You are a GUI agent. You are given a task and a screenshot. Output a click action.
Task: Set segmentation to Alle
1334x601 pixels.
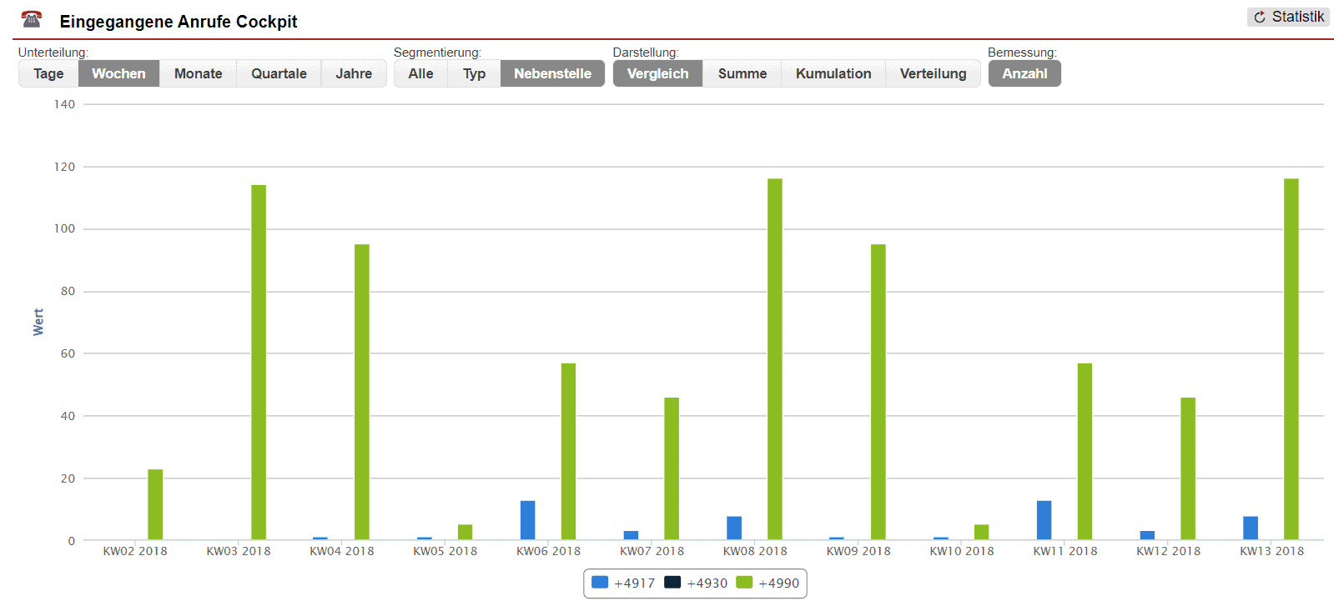(420, 73)
